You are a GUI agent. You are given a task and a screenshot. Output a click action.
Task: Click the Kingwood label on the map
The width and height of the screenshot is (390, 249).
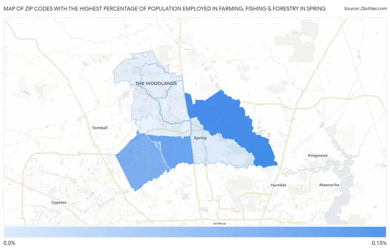click(317, 155)
